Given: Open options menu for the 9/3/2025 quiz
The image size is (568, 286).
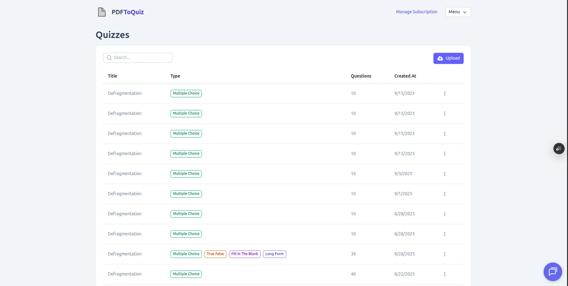Looking at the screenshot, I should 445,174.
